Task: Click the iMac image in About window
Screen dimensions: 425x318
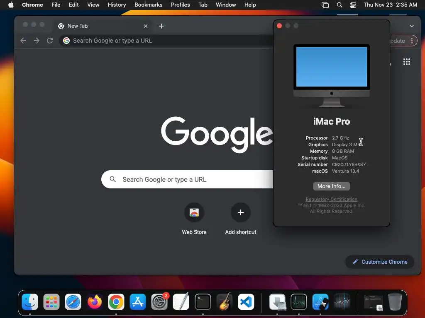Action: pos(332,76)
